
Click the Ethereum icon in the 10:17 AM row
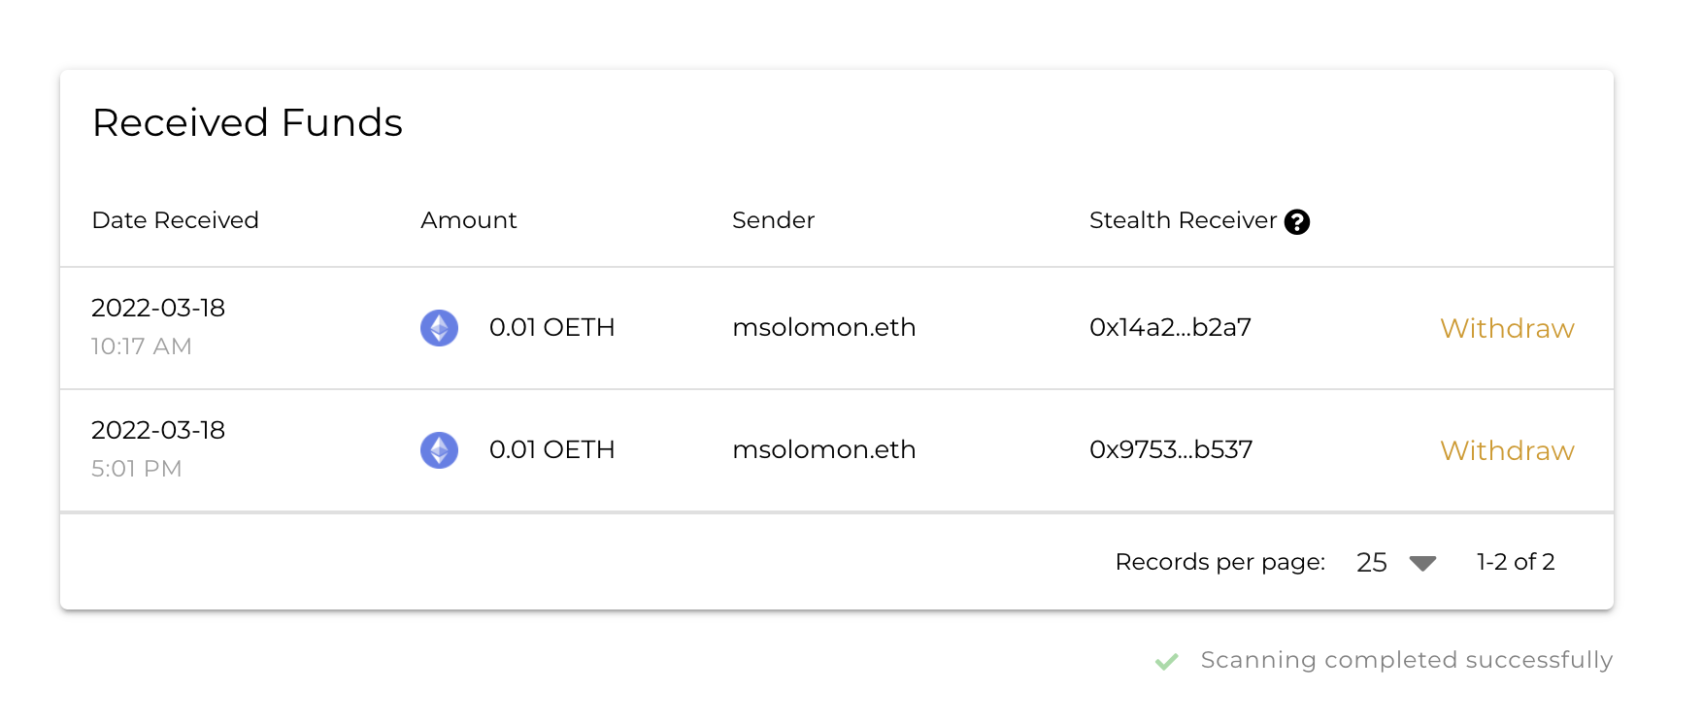coord(439,328)
